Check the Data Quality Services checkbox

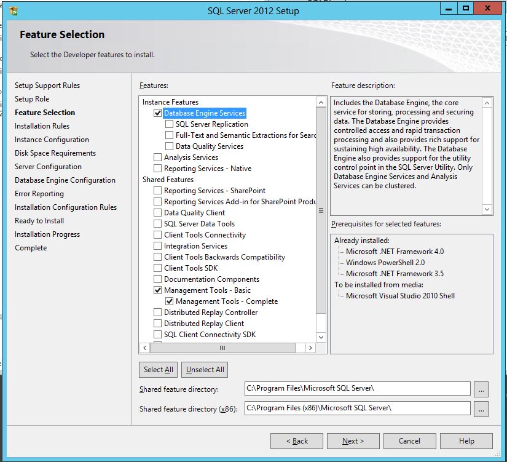click(169, 146)
